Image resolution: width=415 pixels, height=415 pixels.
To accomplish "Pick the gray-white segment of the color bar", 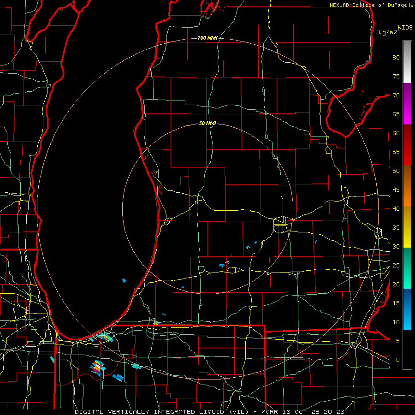I will pyautogui.click(x=407, y=62).
